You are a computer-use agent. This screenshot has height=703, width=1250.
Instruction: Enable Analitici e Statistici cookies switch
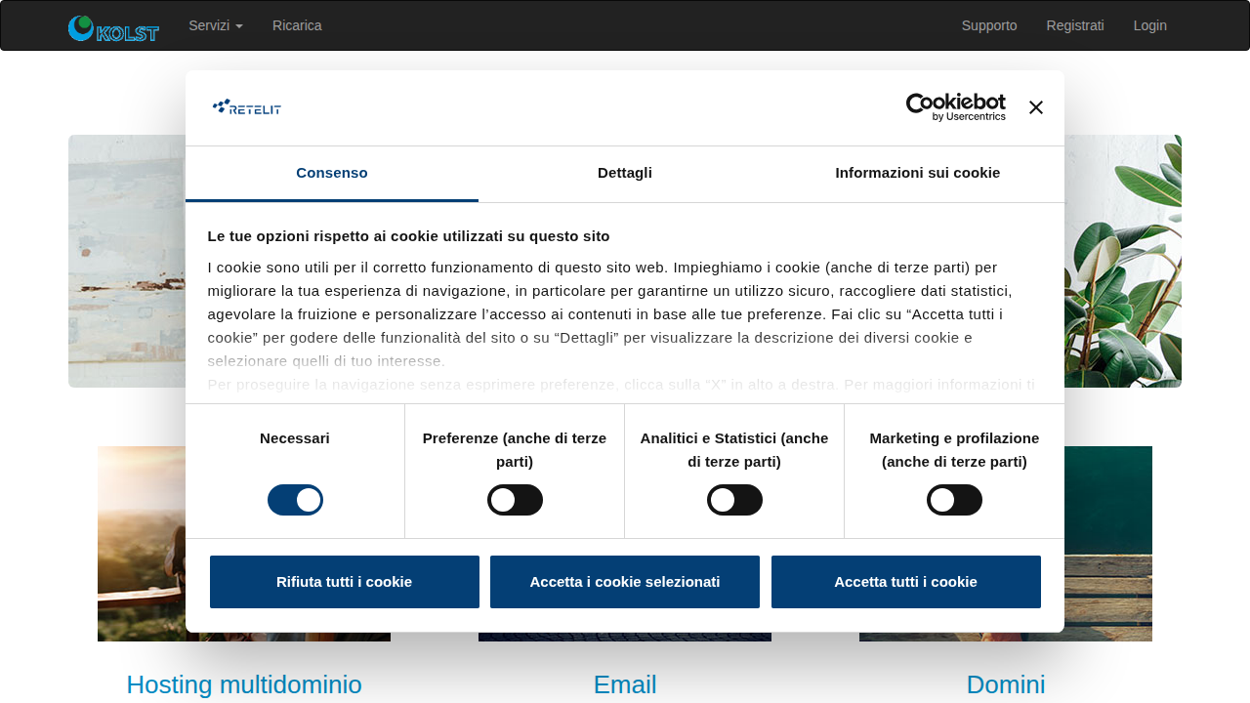tap(734, 500)
